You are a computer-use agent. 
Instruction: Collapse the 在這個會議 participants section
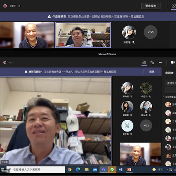[x=164, y=97]
